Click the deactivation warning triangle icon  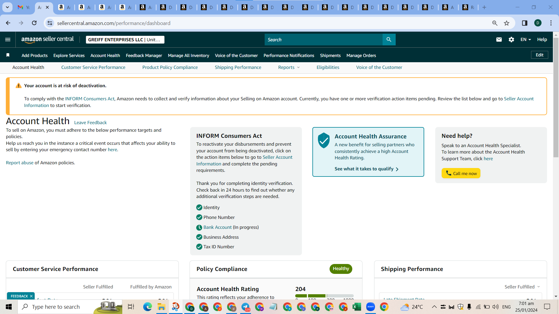tap(18, 85)
